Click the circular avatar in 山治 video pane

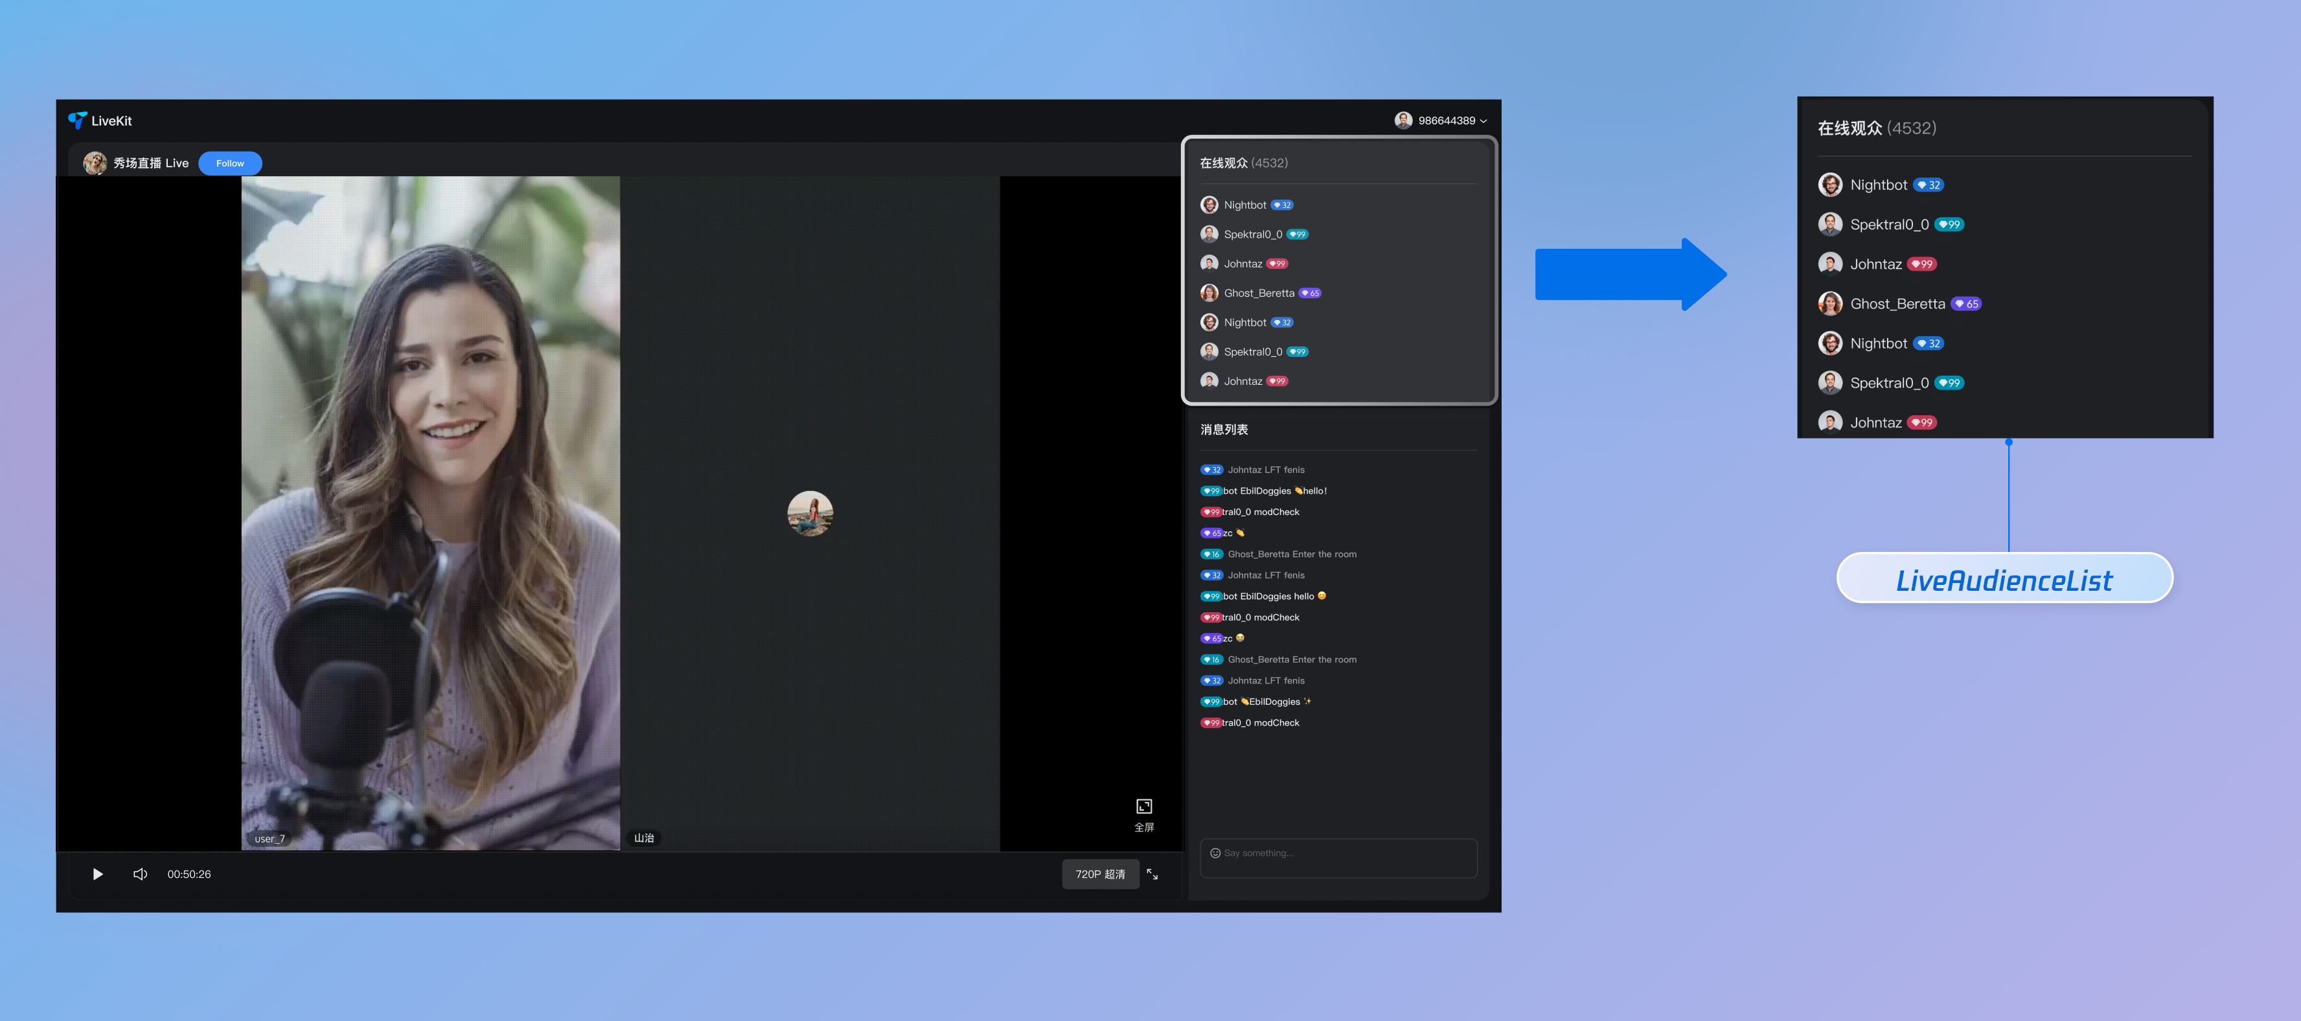pyautogui.click(x=809, y=514)
